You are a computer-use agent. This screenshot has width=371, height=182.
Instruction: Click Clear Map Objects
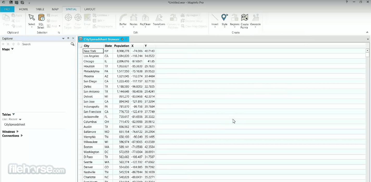click(x=194, y=26)
